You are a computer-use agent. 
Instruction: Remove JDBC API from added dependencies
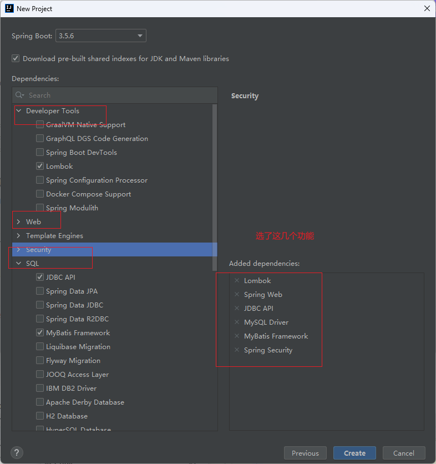tap(237, 309)
